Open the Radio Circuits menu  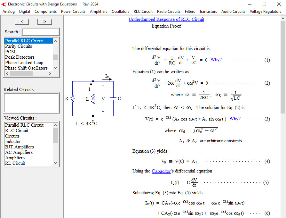(x=169, y=12)
